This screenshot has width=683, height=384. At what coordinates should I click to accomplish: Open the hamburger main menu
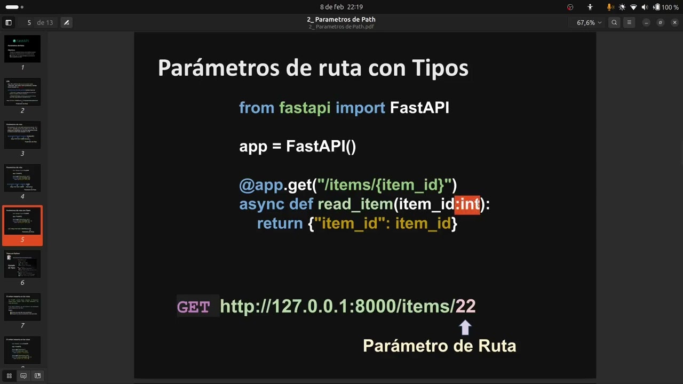(629, 22)
